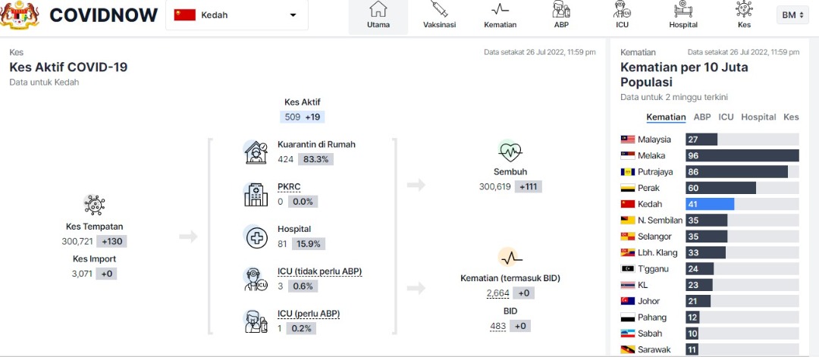Click the Putrajaya flag in the ranking list
The height and width of the screenshot is (357, 819).
tap(627, 172)
